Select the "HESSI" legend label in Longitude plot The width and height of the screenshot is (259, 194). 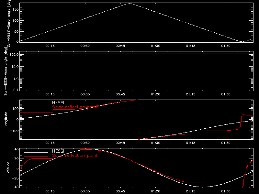point(58,102)
